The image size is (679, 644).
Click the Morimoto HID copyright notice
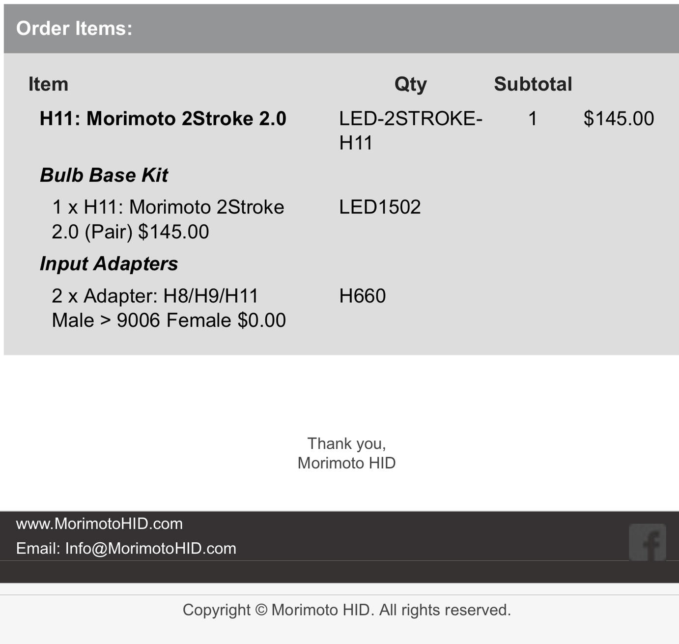[x=347, y=610]
